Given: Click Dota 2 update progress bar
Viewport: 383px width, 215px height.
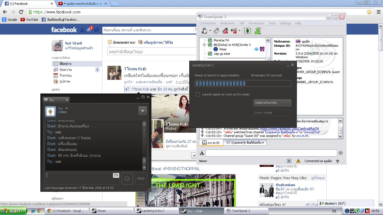Looking at the screenshot, I should click(243, 83).
